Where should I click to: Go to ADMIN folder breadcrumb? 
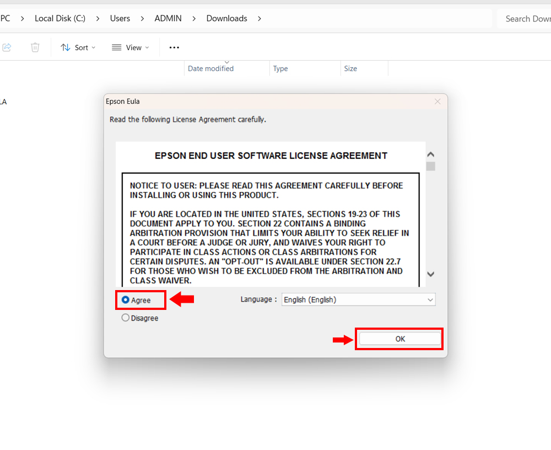point(168,18)
